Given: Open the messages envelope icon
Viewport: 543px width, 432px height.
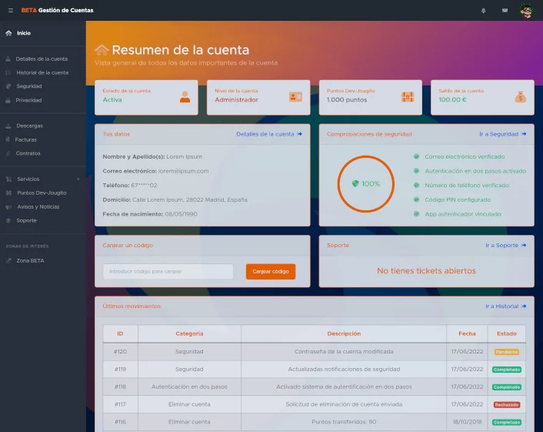Looking at the screenshot, I should [x=505, y=11].
